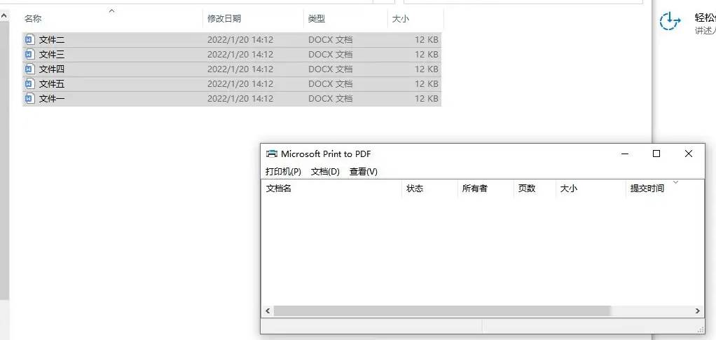This screenshot has width=716, height=340.
Task: Click the print queue horizontal scrollbar thumb
Action: (441, 311)
